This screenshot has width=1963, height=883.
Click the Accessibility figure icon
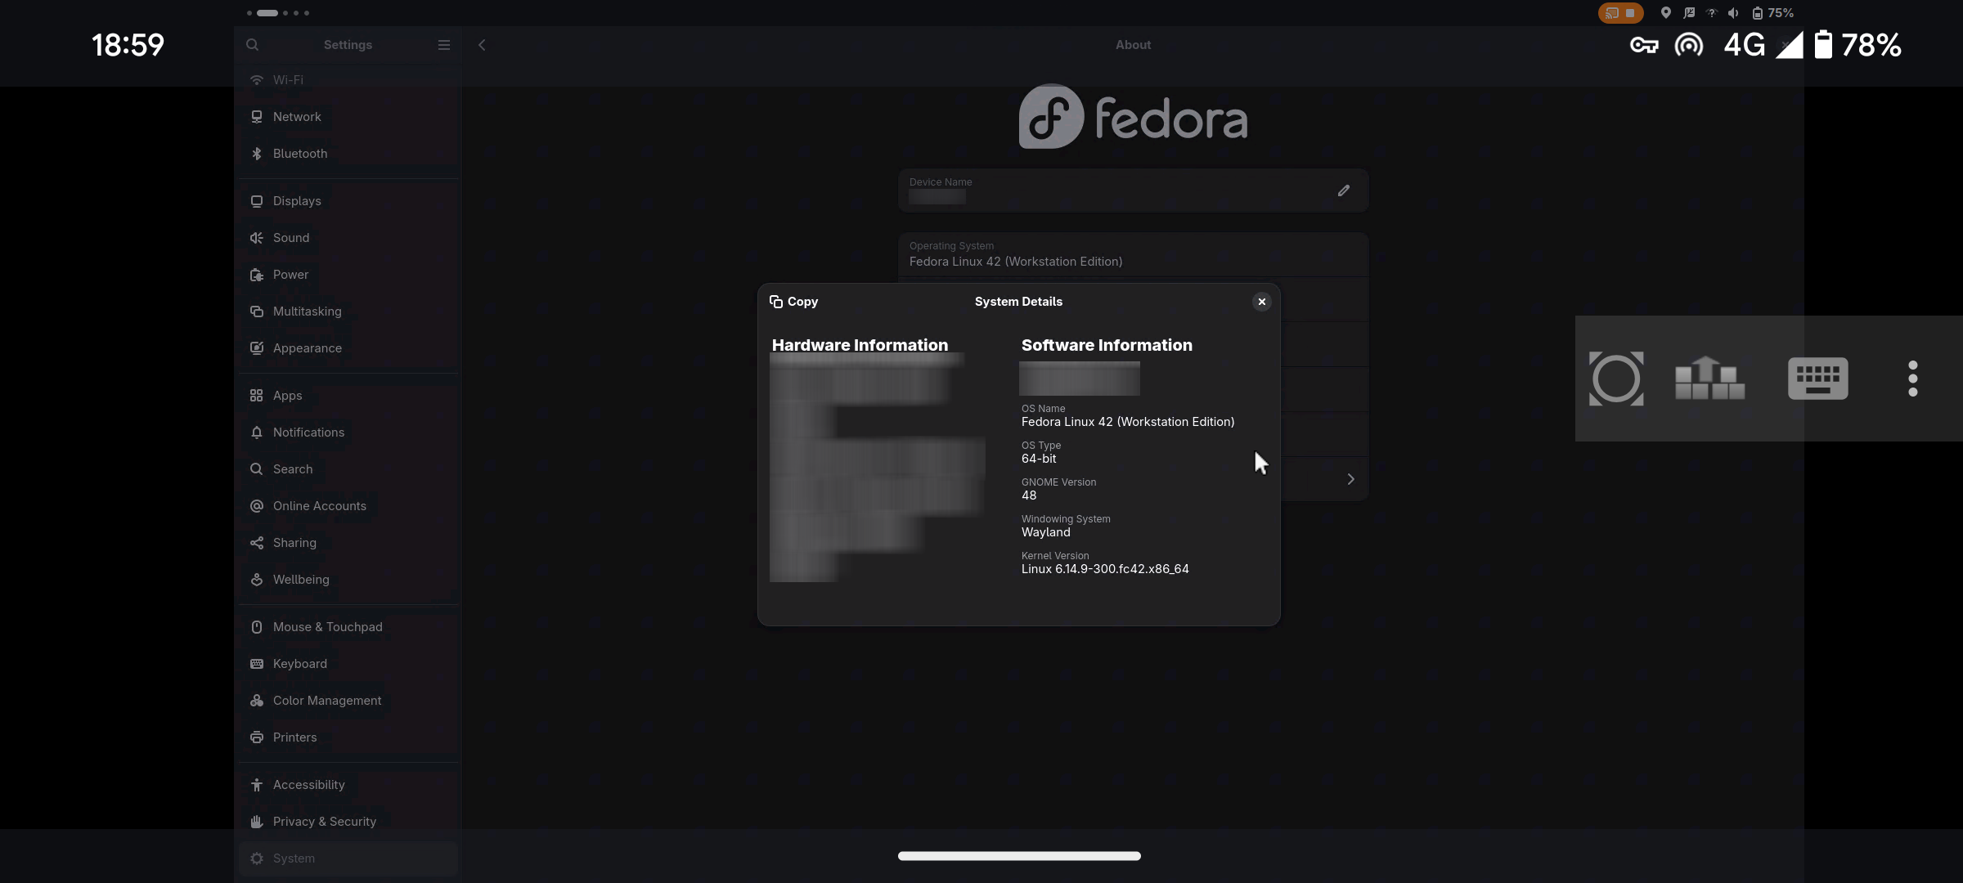tap(257, 785)
